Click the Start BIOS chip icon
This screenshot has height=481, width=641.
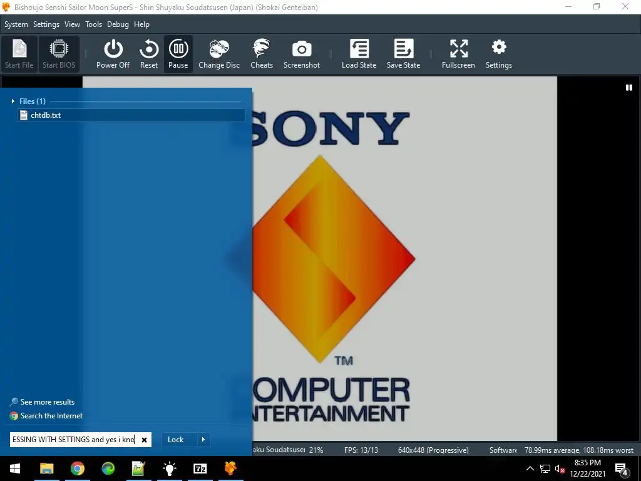[59, 54]
